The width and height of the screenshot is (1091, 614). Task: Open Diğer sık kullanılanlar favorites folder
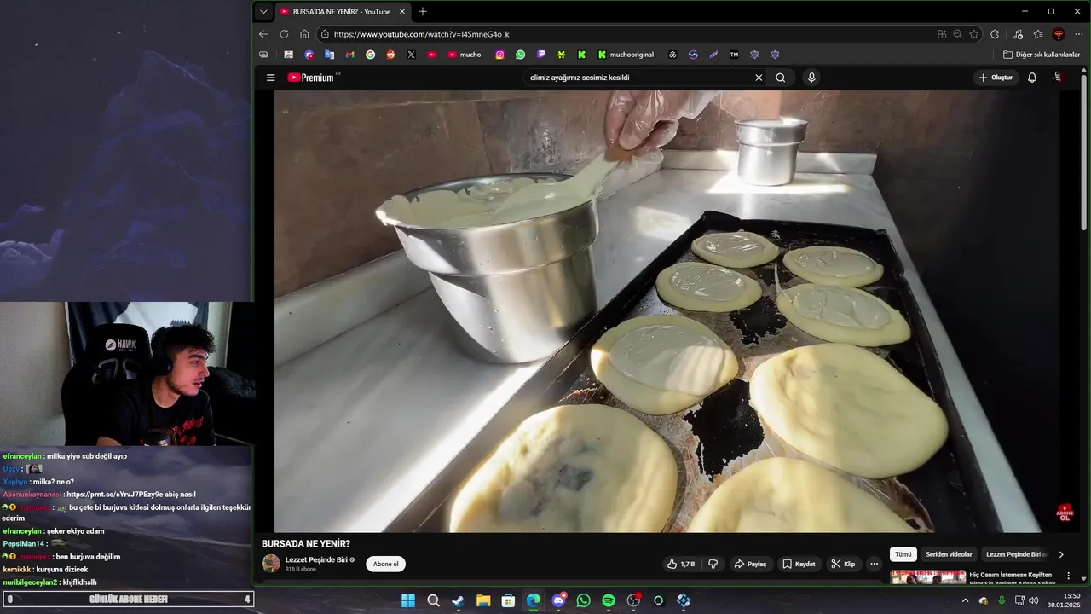[x=1041, y=55]
